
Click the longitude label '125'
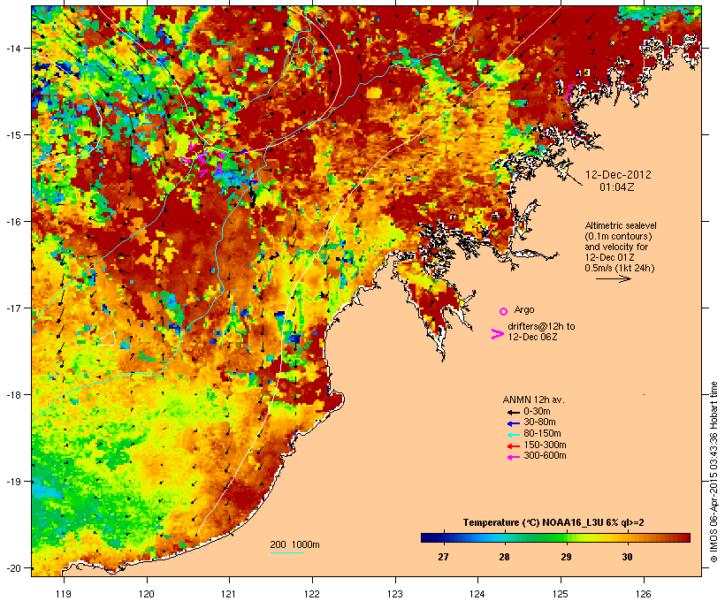[x=561, y=594]
